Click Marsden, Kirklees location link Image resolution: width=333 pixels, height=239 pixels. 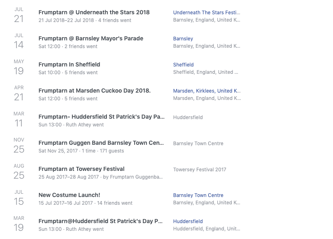point(206,91)
